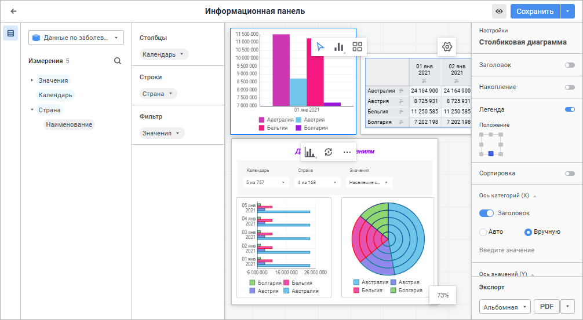Screen dimensions: 583x320
Task: Toggle the eye preview icon
Action: click(x=499, y=12)
